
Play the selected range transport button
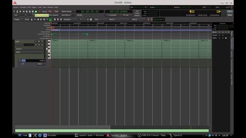click(x=30, y=11)
